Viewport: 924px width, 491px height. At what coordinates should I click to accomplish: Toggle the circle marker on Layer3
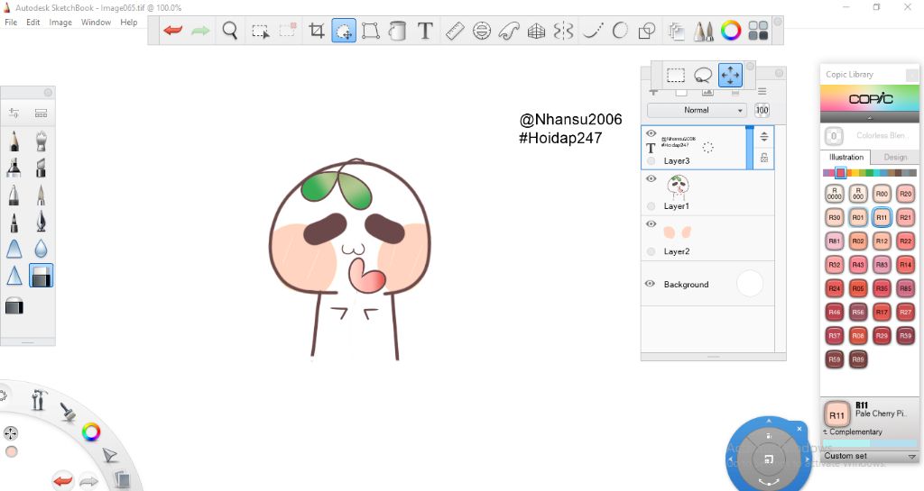point(651,160)
